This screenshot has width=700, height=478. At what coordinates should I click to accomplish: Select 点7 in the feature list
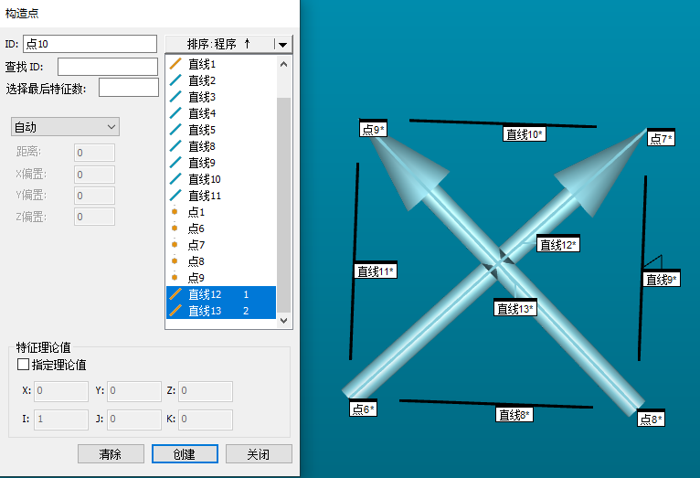[196, 245]
